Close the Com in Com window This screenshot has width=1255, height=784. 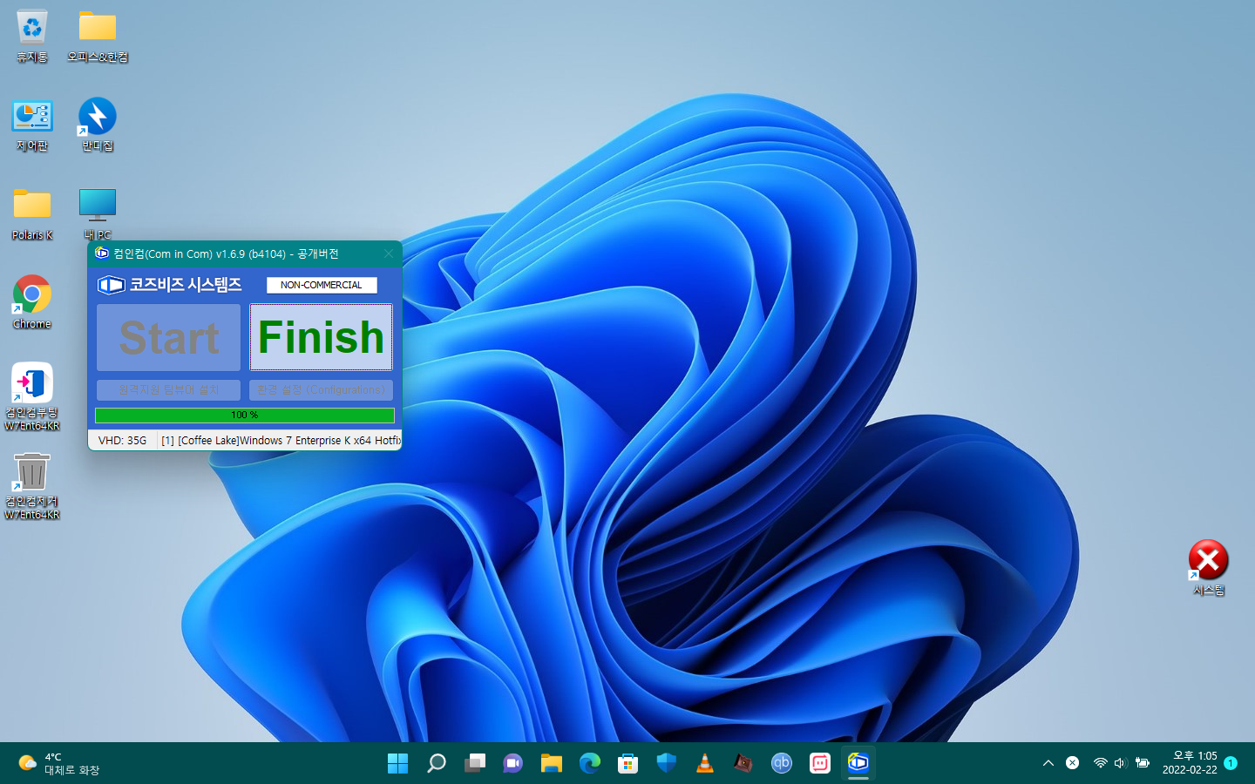389,253
